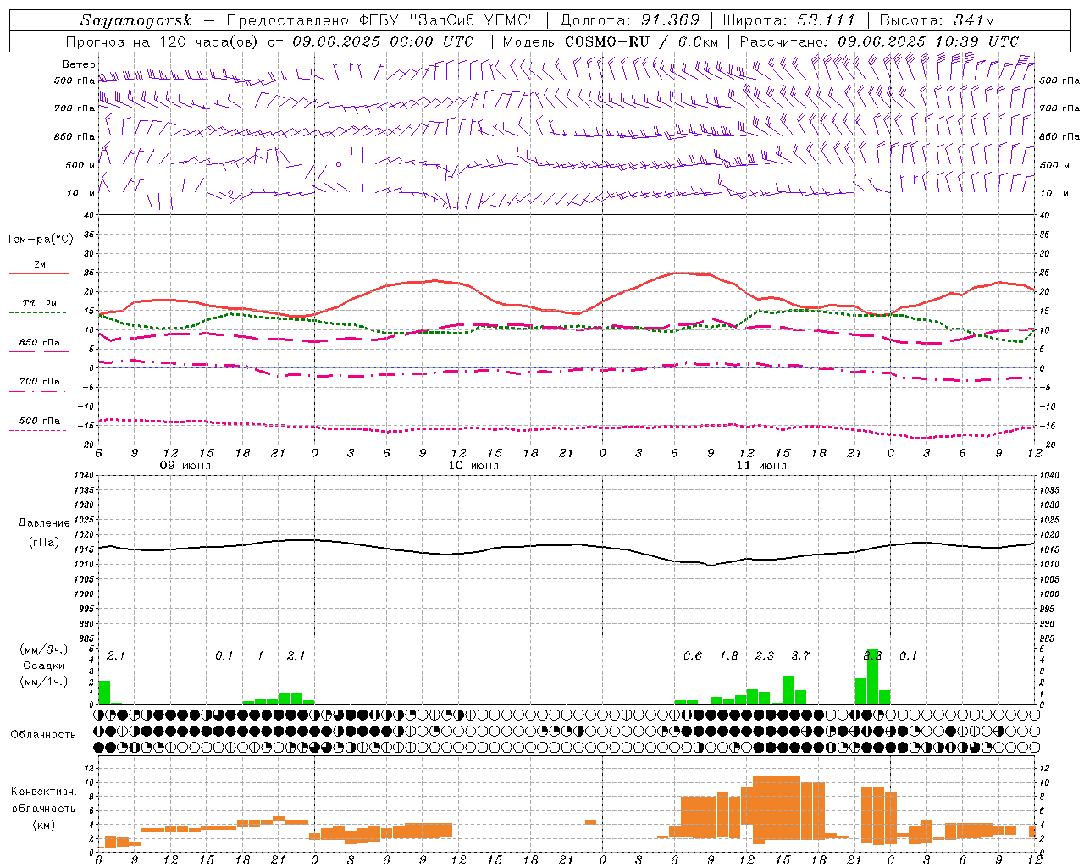Click the Конвективн. облачность label

coord(43,800)
